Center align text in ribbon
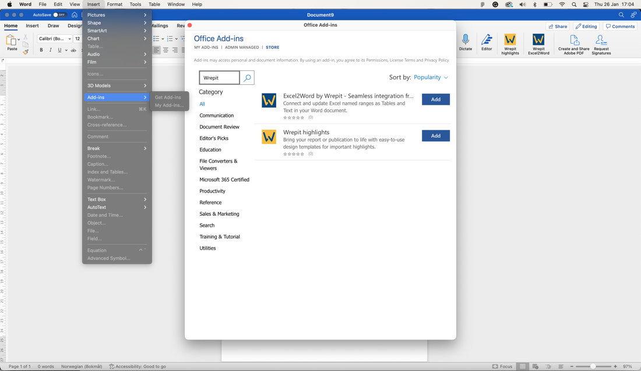Image resolution: width=641 pixels, height=371 pixels. 165,50
